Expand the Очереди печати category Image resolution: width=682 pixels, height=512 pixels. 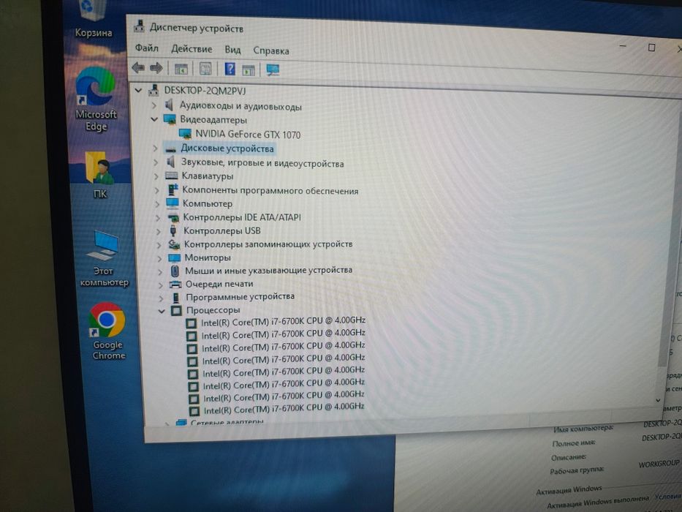(161, 285)
